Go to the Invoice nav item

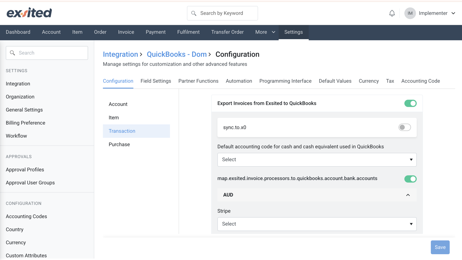tap(126, 32)
